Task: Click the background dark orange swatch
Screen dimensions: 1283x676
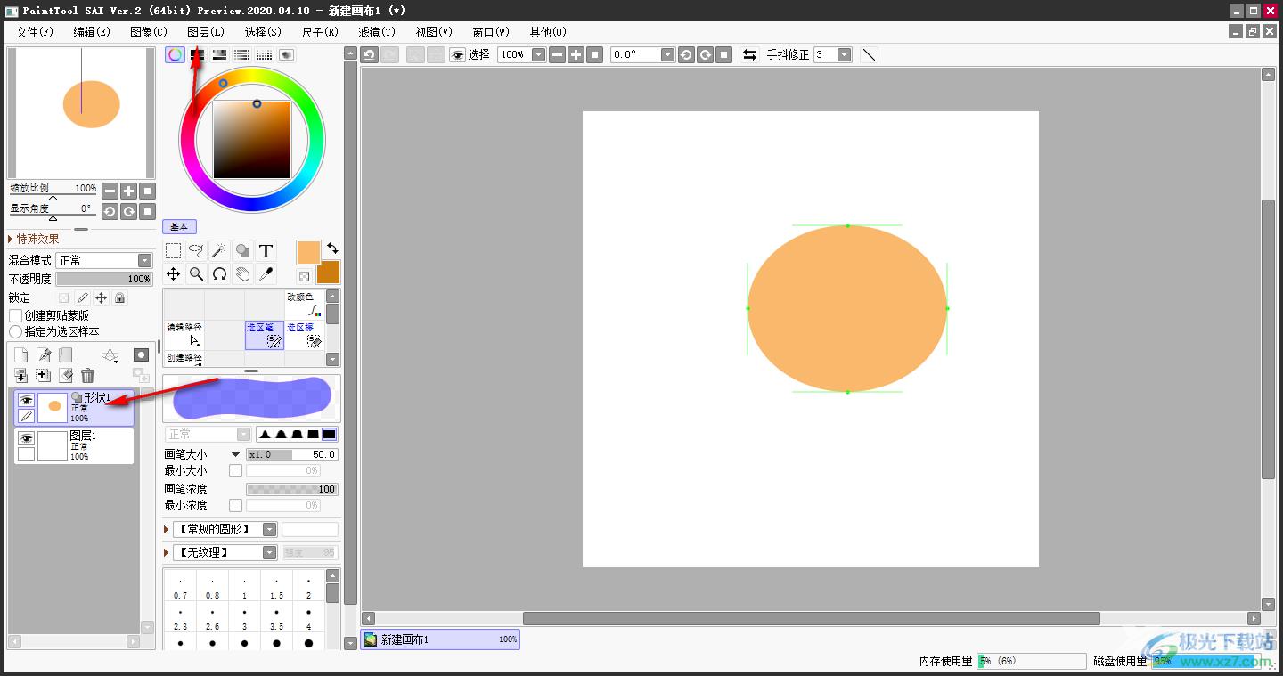Action: 329,273
